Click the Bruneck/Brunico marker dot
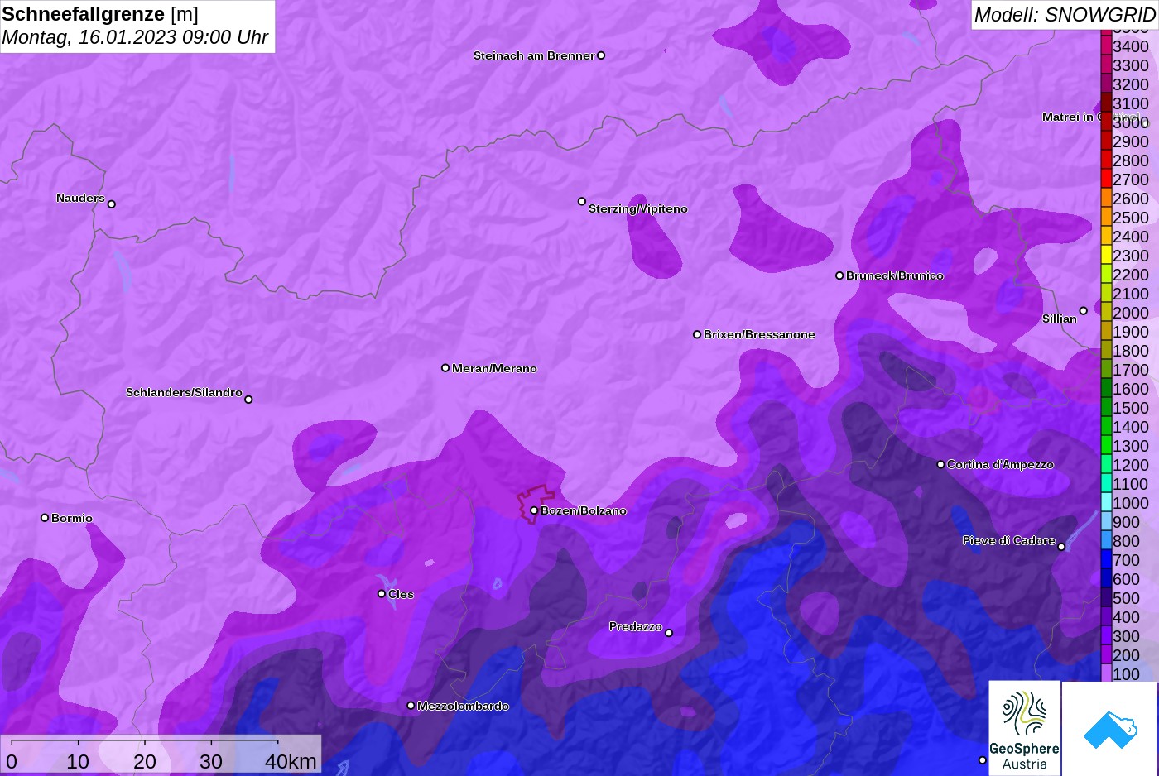Screen dimensions: 1159x776 click(x=839, y=275)
